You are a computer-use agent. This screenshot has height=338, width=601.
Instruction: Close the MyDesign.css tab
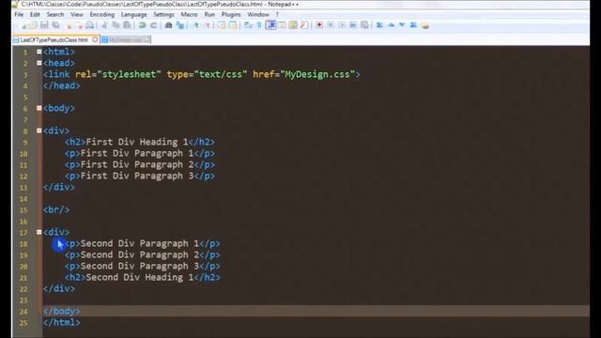pos(147,39)
